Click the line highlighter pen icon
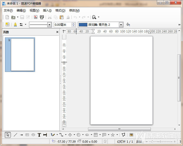Image resolution: width=183 pixels, height=146 pixels. tap(15, 25)
